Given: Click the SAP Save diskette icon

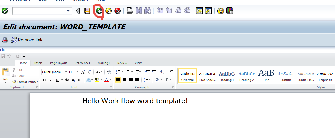Looking at the screenshot, I should coord(87,11).
